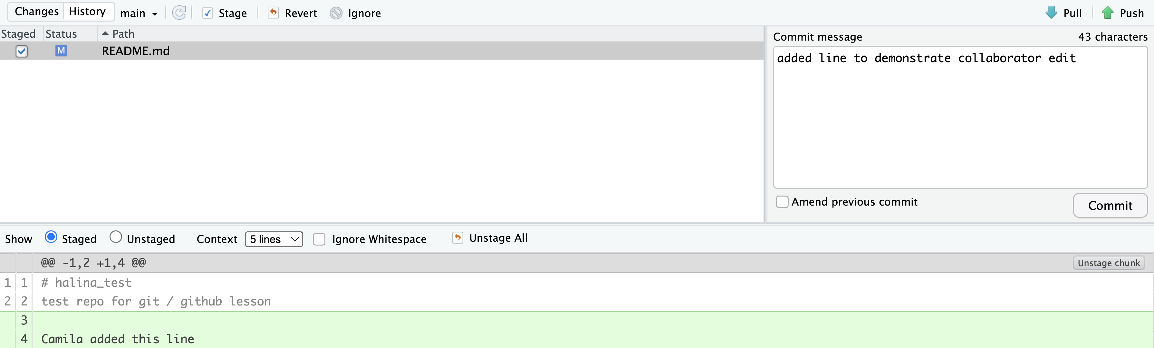Click the Unstage All icon

pyautogui.click(x=457, y=237)
